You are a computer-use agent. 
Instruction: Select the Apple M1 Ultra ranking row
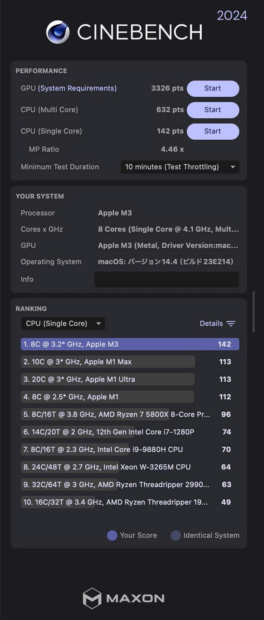130,379
